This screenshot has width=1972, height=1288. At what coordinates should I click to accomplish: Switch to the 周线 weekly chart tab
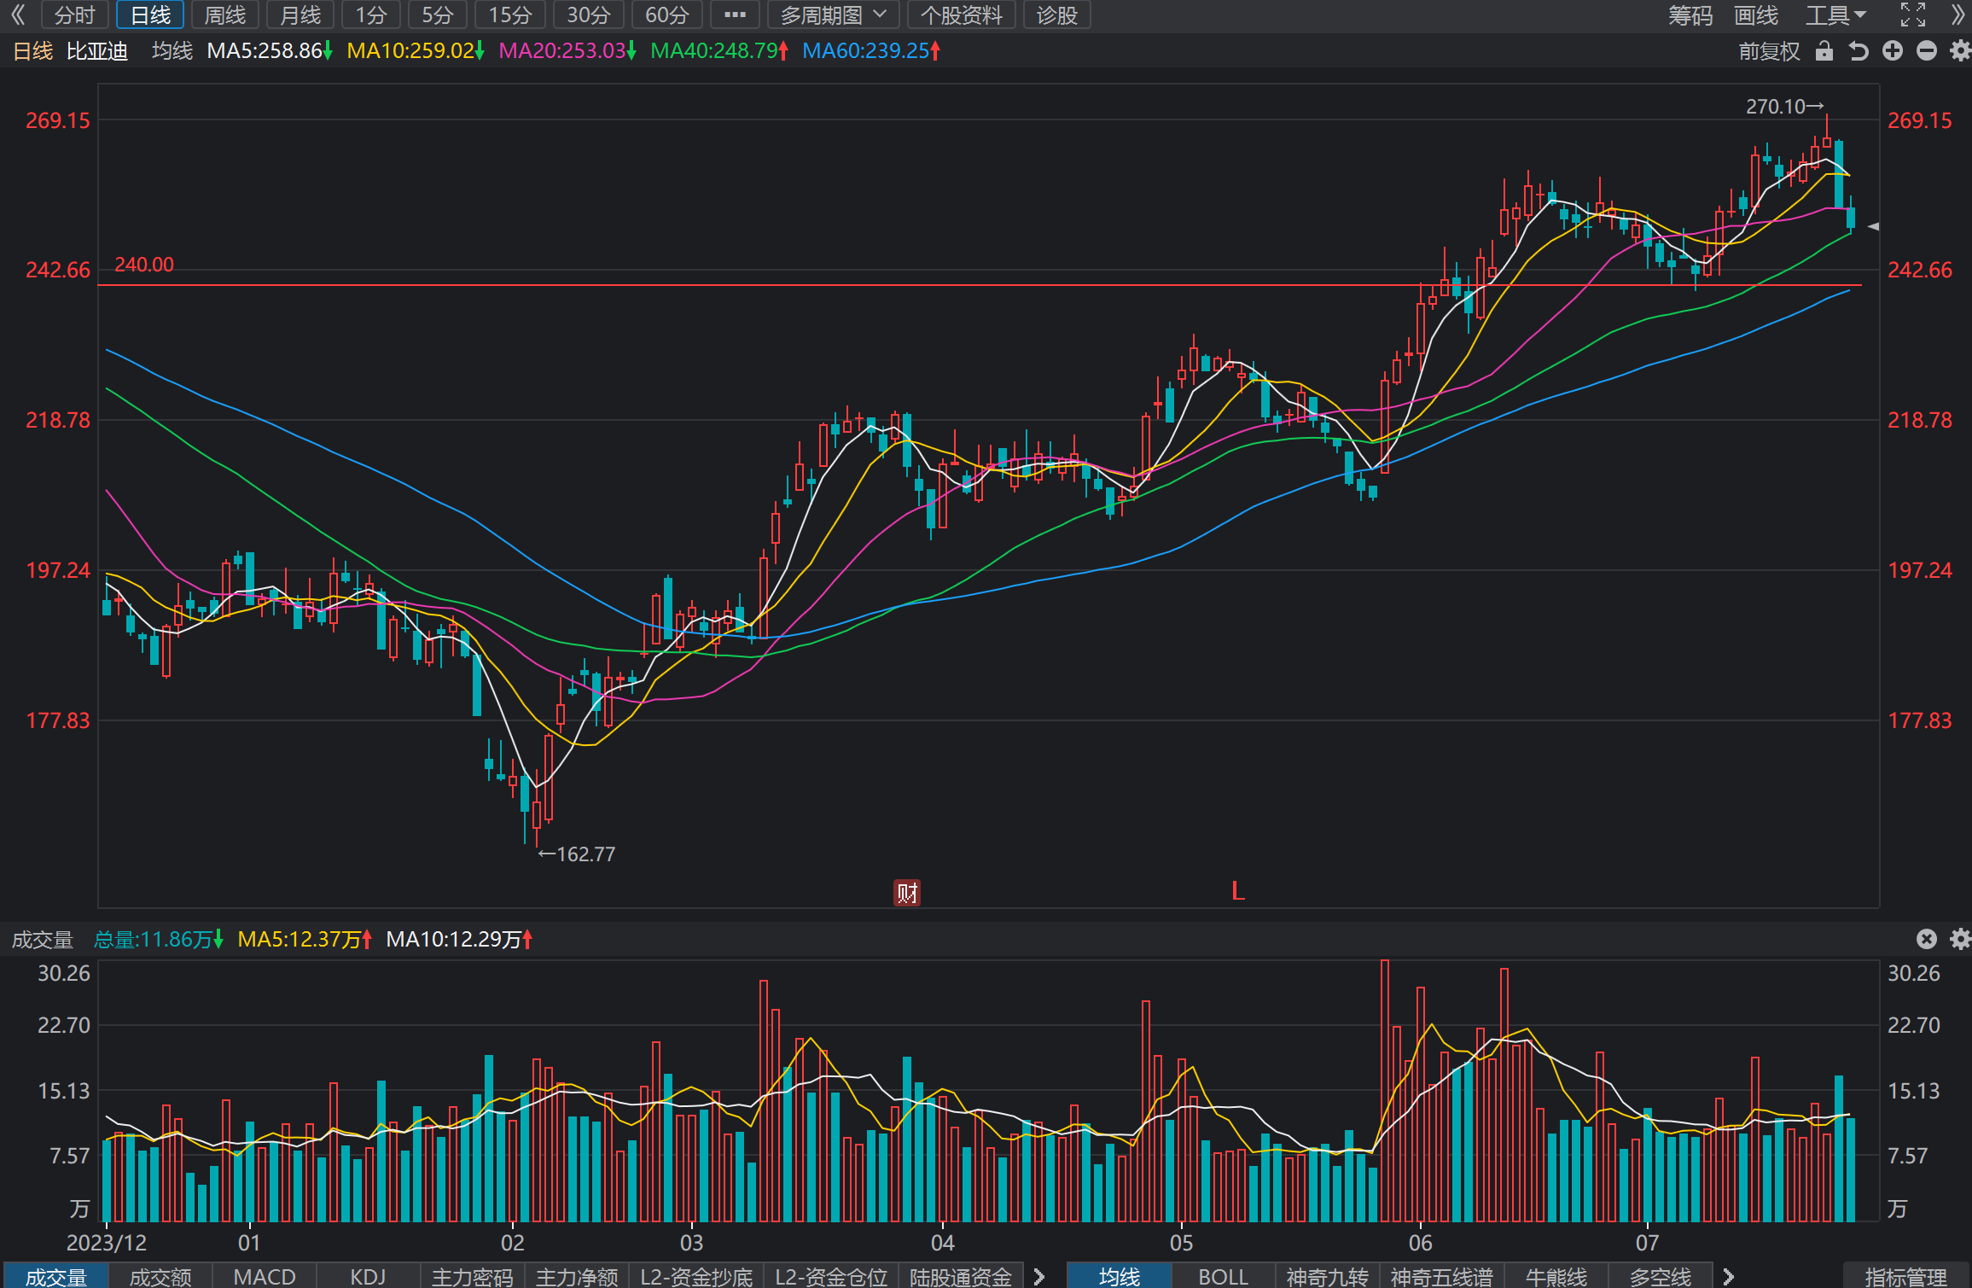(x=225, y=15)
